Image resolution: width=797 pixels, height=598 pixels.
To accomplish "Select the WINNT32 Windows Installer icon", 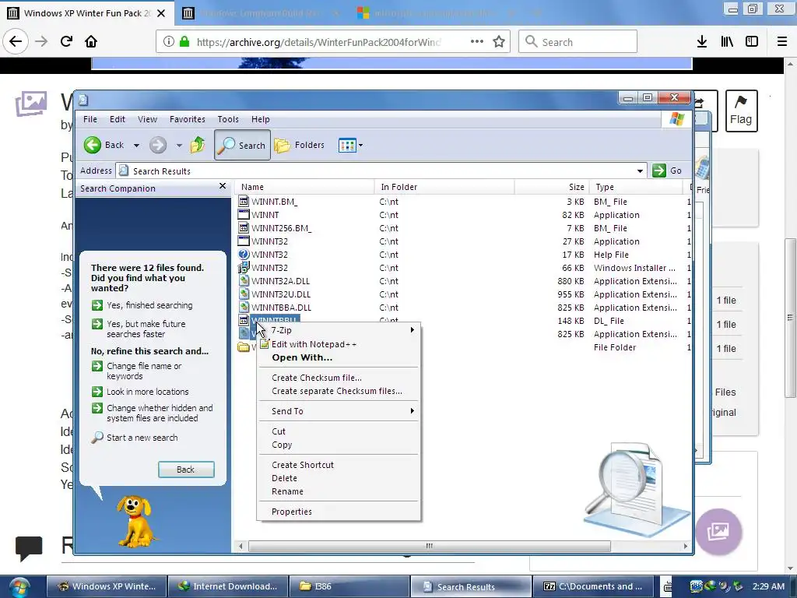I will click(x=244, y=268).
